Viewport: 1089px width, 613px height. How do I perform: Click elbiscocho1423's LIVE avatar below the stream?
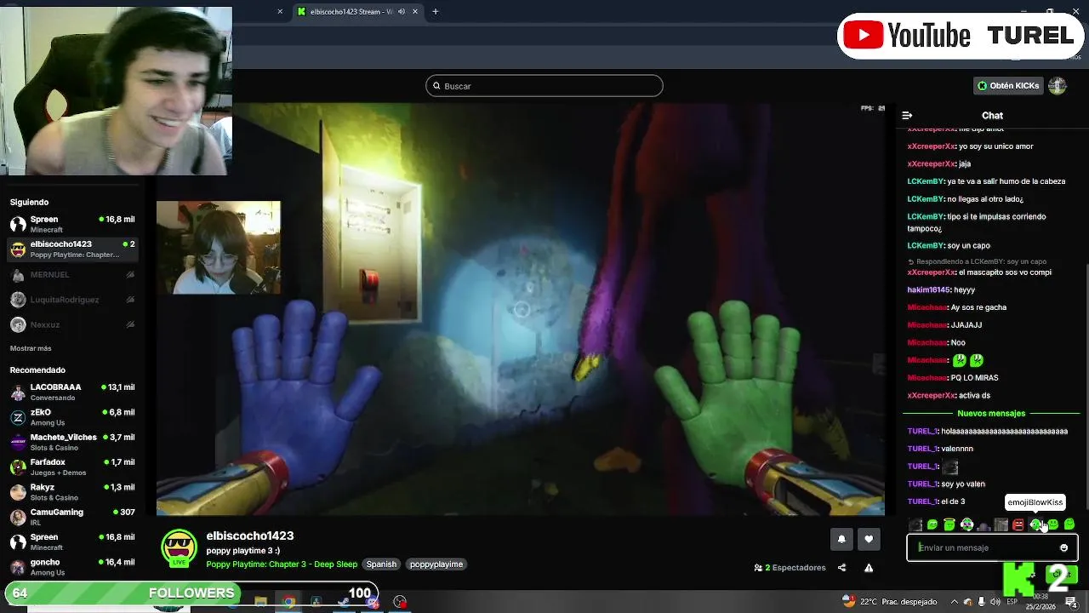point(179,547)
